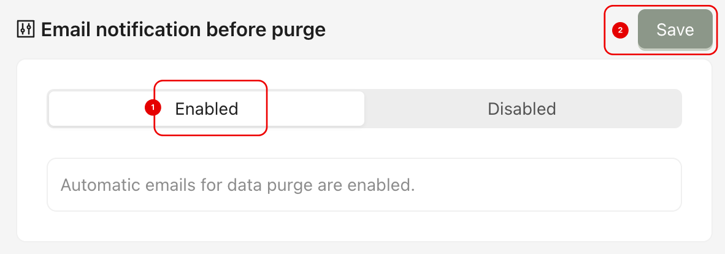This screenshot has width=725, height=254.
Task: Switch the segmented control to Disabled
Action: 522,109
